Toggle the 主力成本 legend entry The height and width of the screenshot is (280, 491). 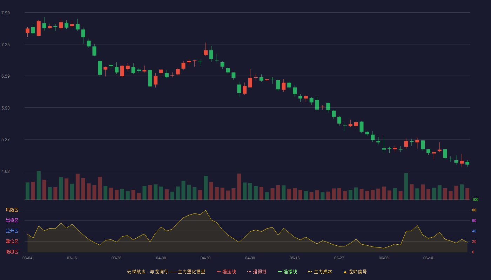(320, 272)
